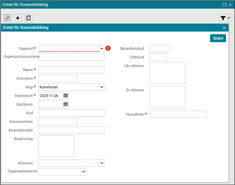
Task: Select the Huvudman input field
Action: point(178,114)
